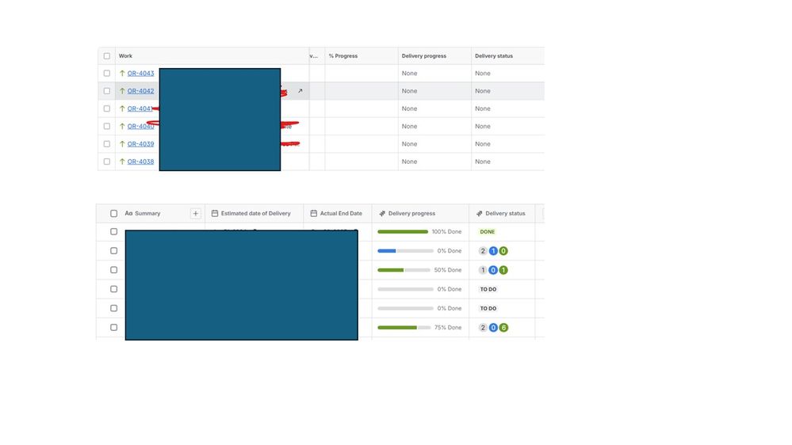The image size is (792, 445).
Task: Check the OR-4043 row checkbox
Action: click(x=106, y=73)
